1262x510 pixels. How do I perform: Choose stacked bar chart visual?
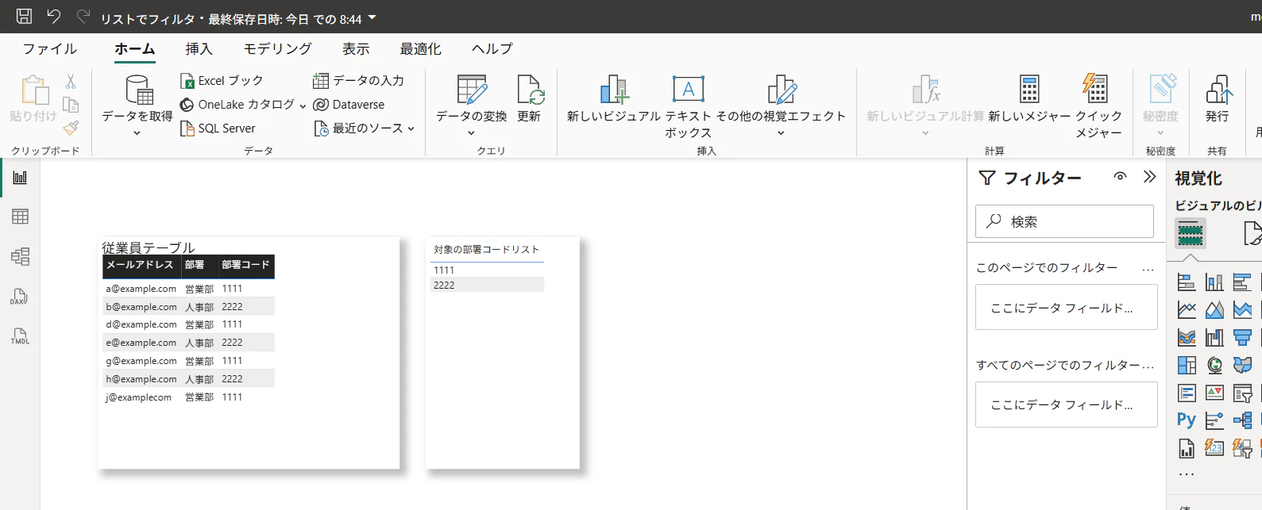1187,282
